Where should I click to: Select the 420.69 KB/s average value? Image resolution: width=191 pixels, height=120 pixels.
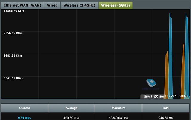pyautogui.click(x=71, y=118)
